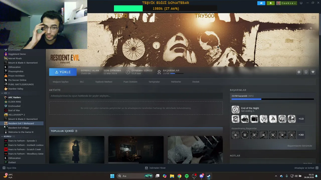This screenshot has width=321, height=180.
Task: Open Arkadaşlar ve Sohbet
Action: coord(304,168)
